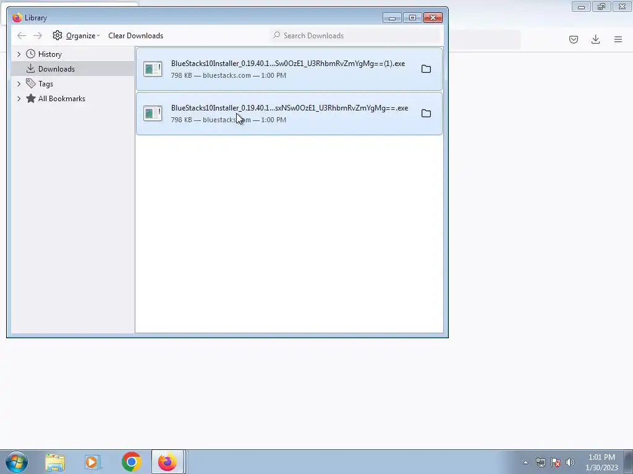
Task: Show hidden system tray icons
Action: coord(525,462)
